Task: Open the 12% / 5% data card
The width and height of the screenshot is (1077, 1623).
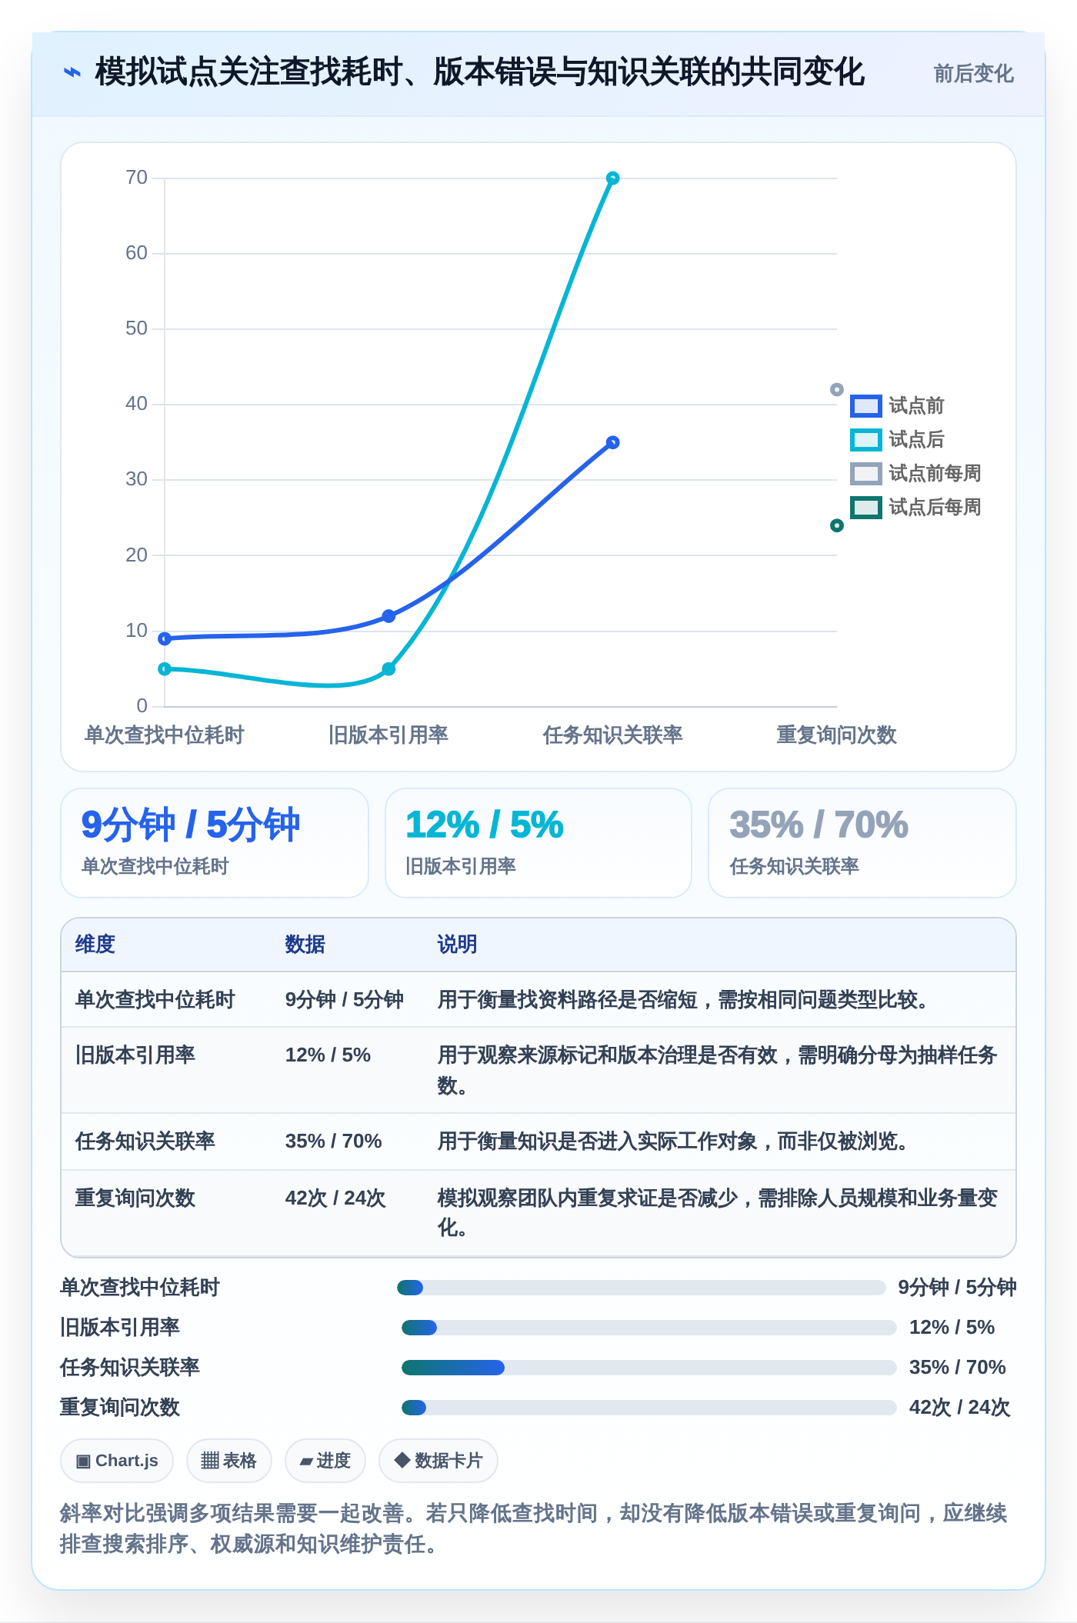Action: (538, 843)
